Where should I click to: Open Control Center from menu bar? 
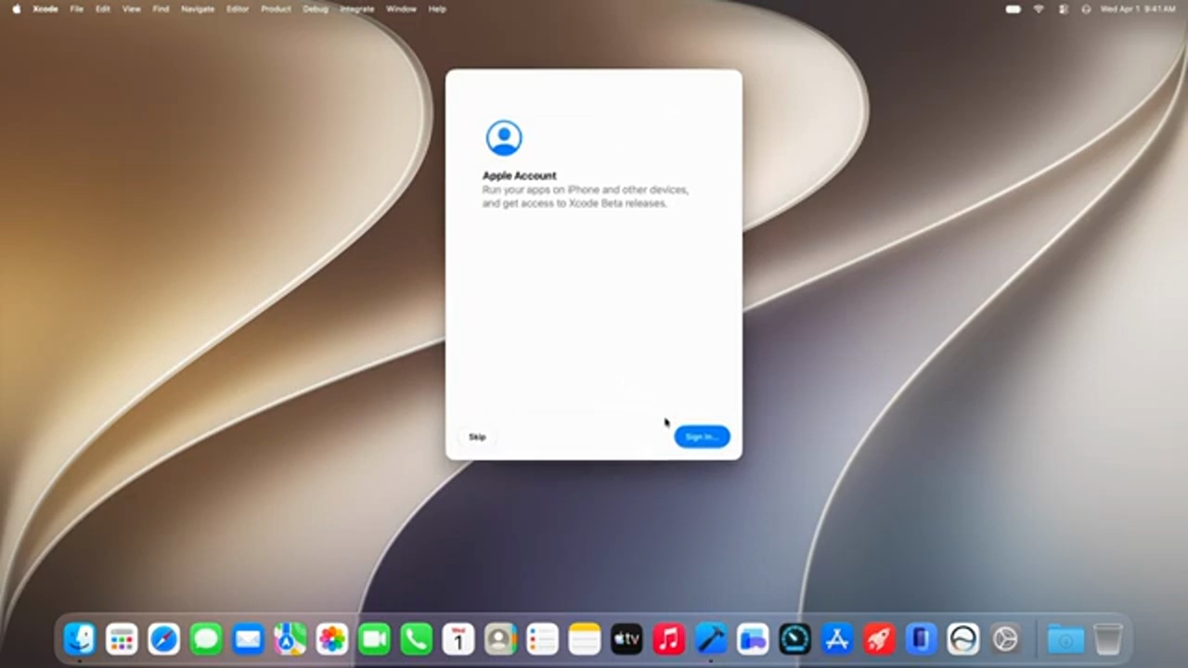[x=1063, y=8]
